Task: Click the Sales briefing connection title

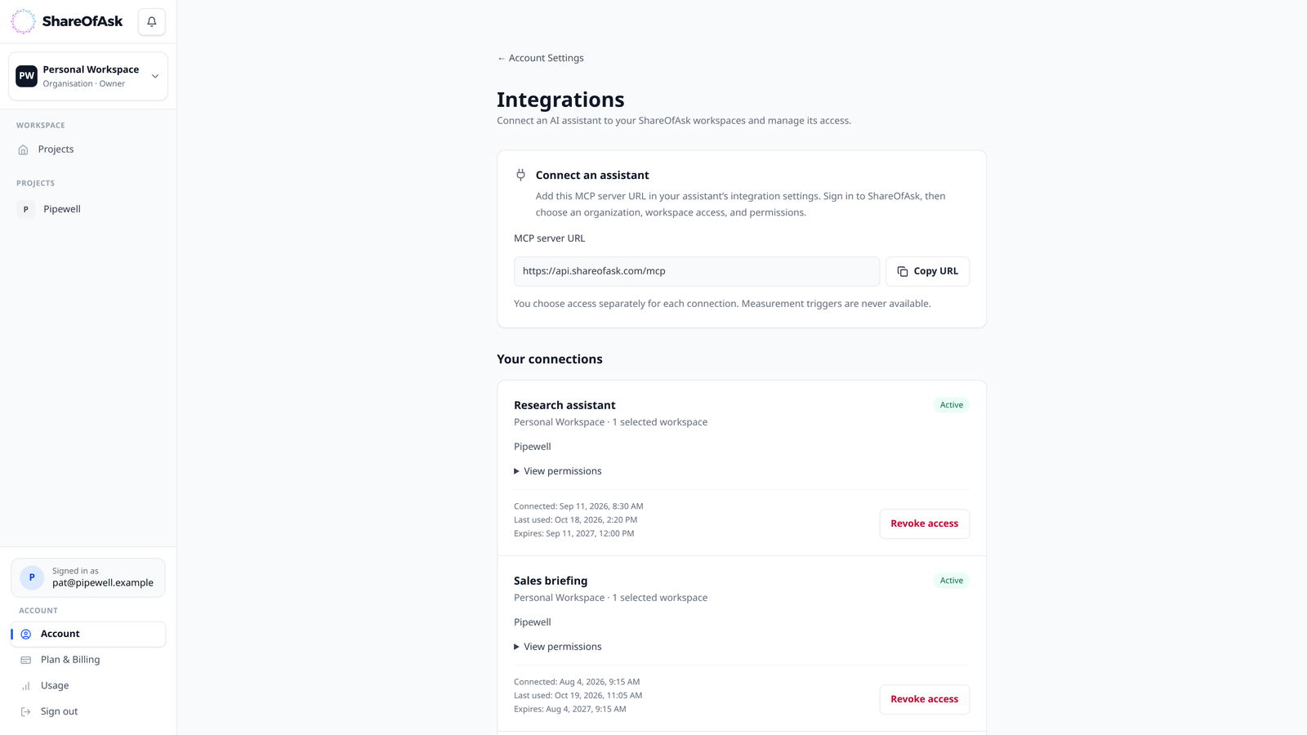Action: tap(551, 581)
